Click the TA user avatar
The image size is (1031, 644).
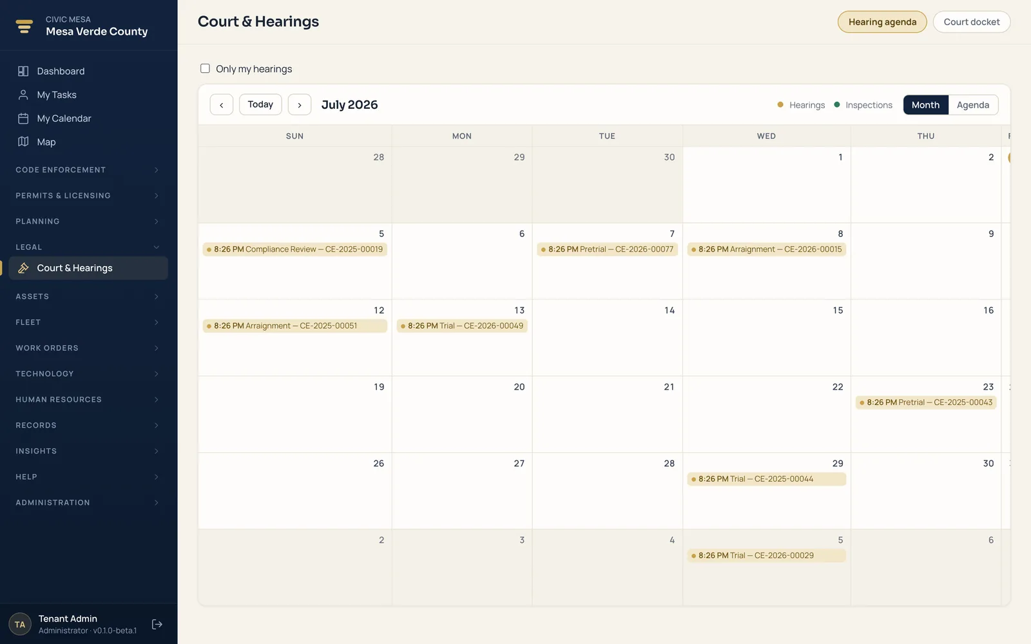[20, 624]
